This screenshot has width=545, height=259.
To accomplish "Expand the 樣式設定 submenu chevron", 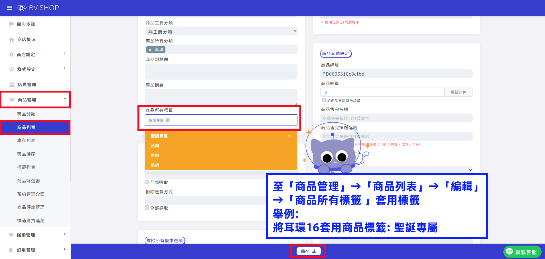I will [x=64, y=68].
